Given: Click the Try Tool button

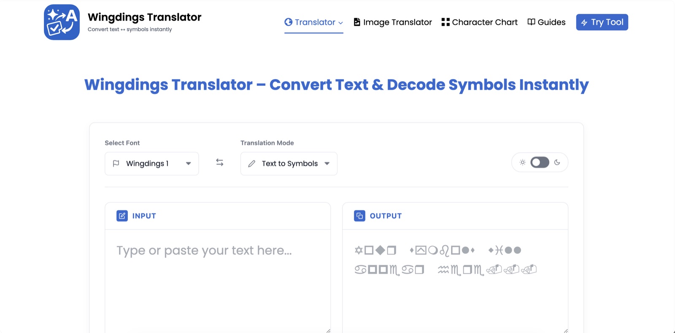Looking at the screenshot, I should pyautogui.click(x=602, y=22).
